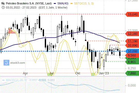The height and width of the screenshot is (93, 139).
Task: Click the Petroleo Brasileiro S.A. title
Action: coord(29,3)
